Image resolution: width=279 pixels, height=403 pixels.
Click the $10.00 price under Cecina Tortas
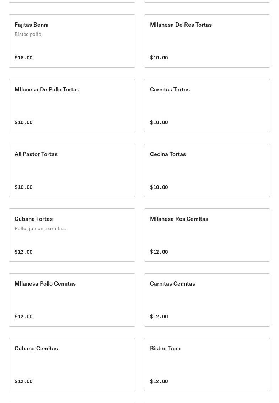click(159, 187)
